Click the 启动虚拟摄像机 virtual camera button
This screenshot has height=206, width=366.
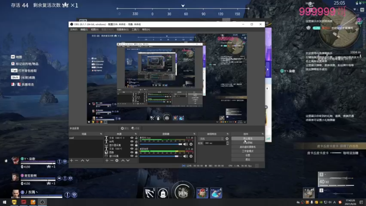[x=248, y=147]
